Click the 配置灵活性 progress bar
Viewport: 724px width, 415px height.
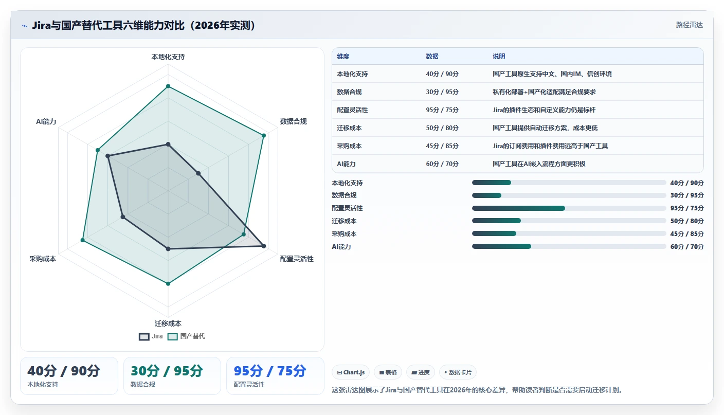(569, 208)
